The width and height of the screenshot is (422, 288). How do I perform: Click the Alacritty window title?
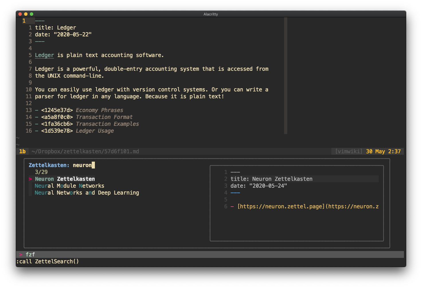tap(211, 14)
